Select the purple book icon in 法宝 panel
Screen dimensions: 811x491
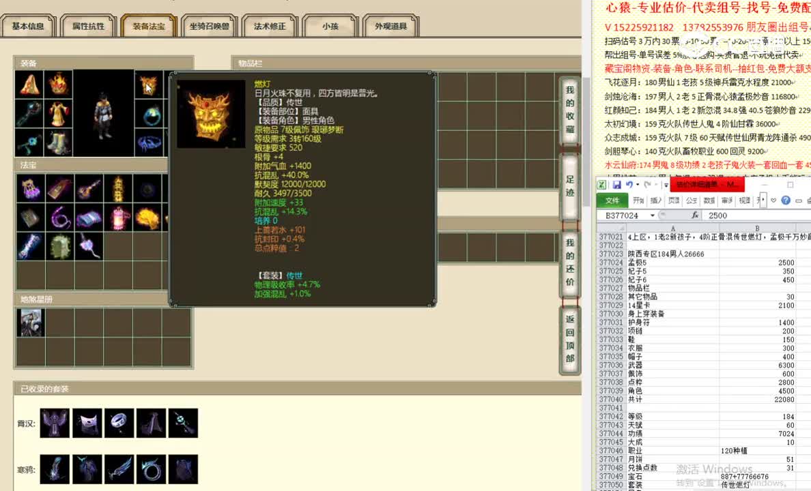pos(60,190)
